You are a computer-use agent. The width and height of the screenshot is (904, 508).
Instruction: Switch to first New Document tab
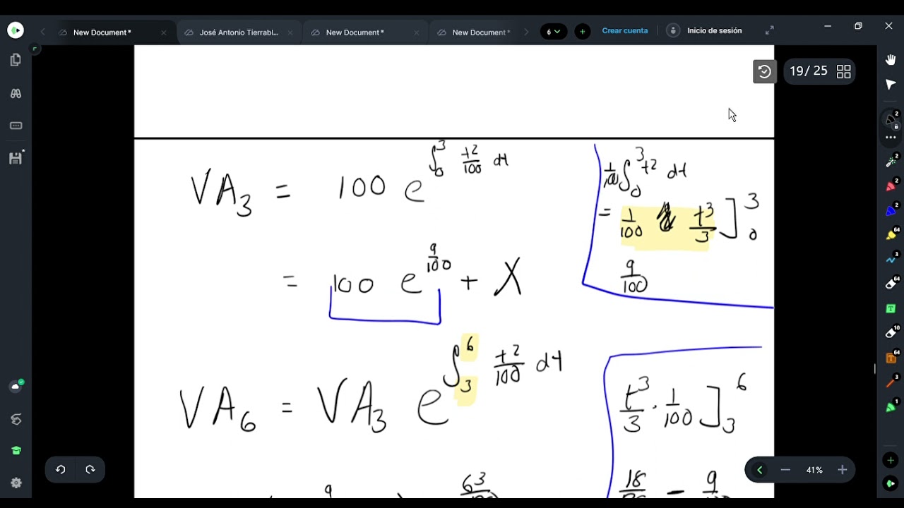[102, 32]
